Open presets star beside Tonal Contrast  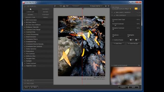pyautogui.click(x=25, y=63)
